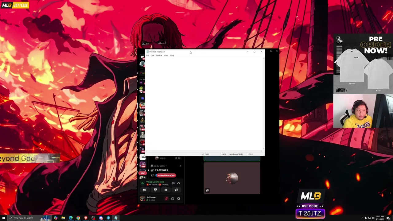The height and width of the screenshot is (221, 393).
Task: Open the File menu in Notepad
Action: pos(147,56)
